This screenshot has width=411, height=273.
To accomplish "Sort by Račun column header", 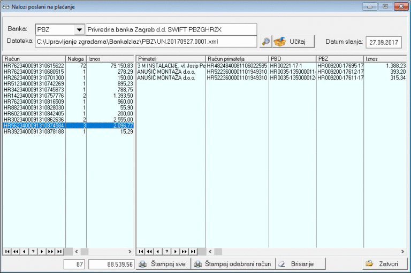I will pos(34,58).
